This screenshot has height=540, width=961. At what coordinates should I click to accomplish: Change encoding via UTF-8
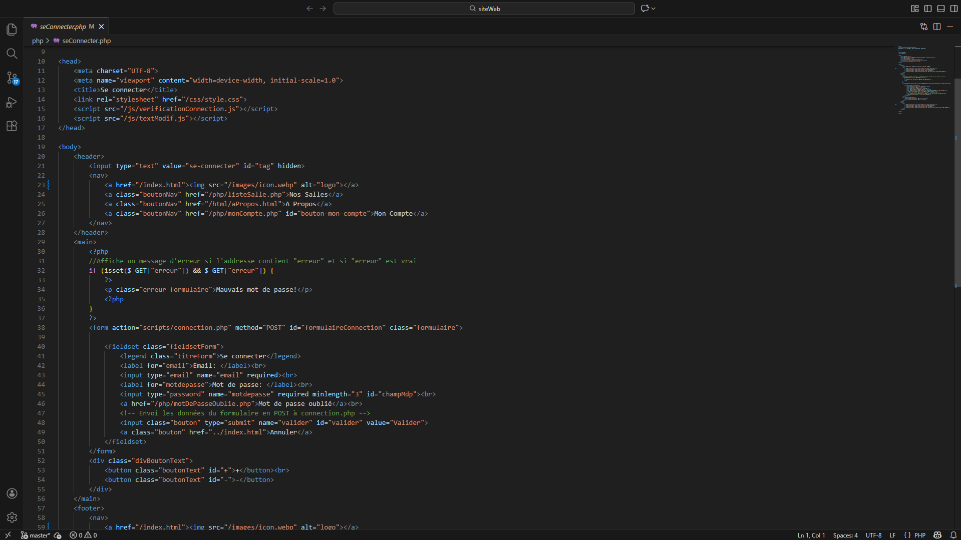(x=873, y=535)
